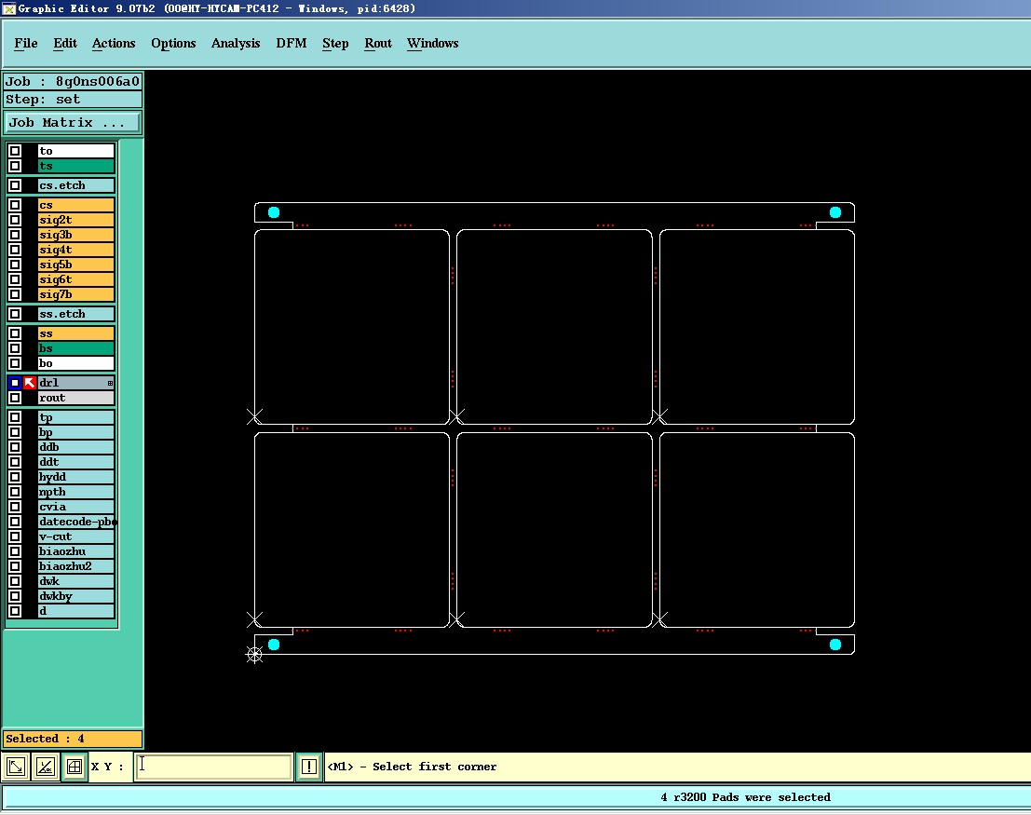Toggle display checkbox for cs.etch layer
The image size is (1031, 815).
pyautogui.click(x=15, y=185)
